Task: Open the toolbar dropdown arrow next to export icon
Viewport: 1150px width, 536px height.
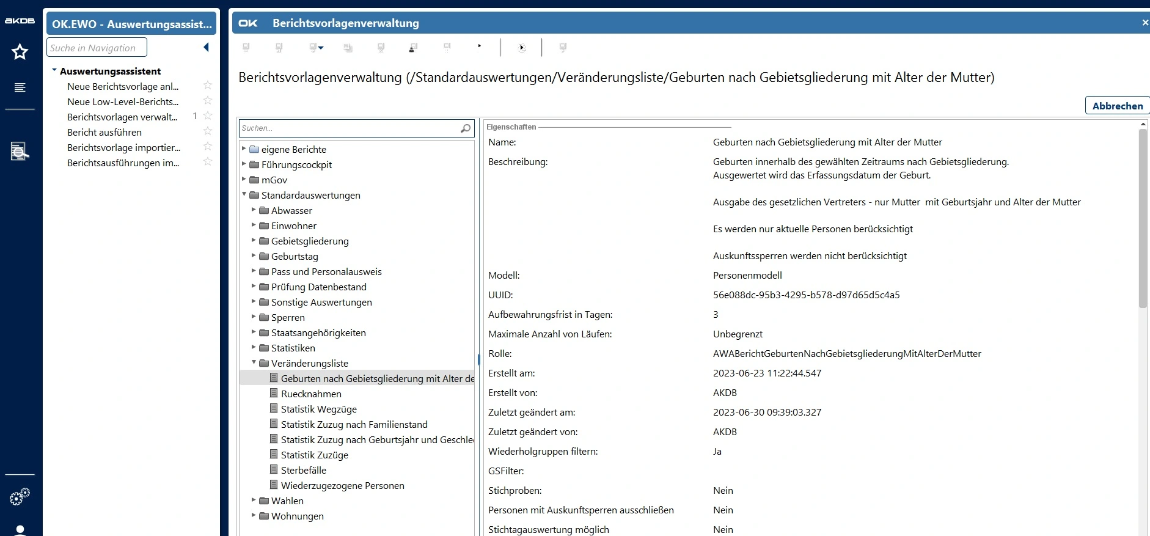Action: (321, 48)
